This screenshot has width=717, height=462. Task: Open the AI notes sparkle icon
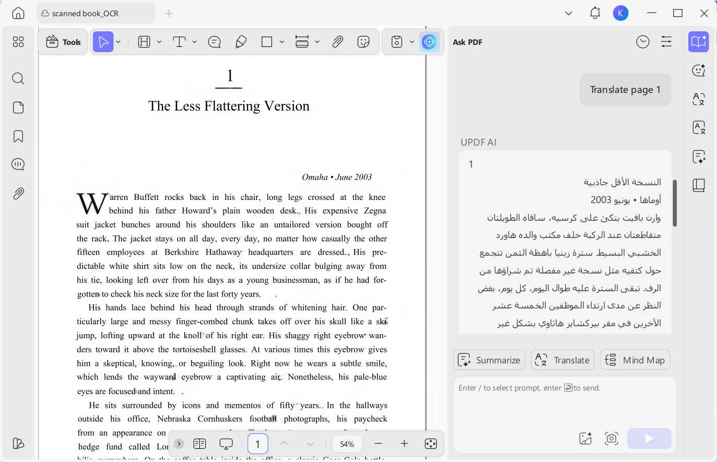699,157
